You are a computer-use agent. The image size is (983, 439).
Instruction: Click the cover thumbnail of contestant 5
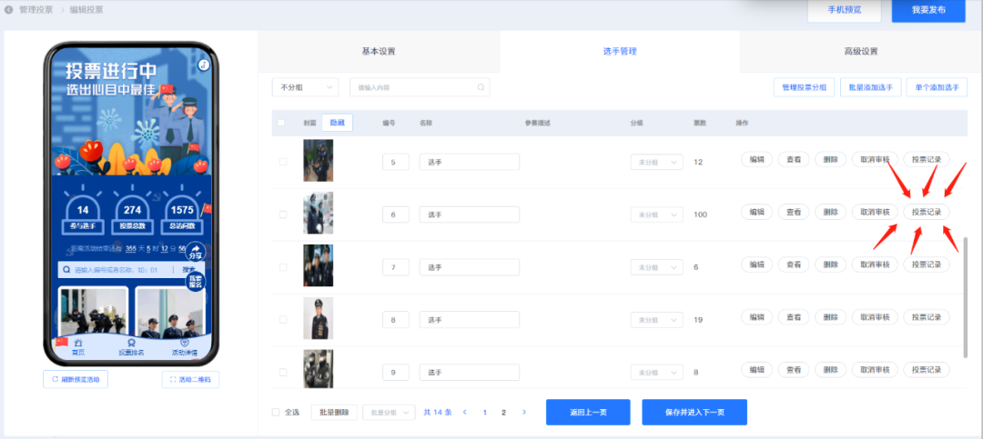click(x=318, y=160)
